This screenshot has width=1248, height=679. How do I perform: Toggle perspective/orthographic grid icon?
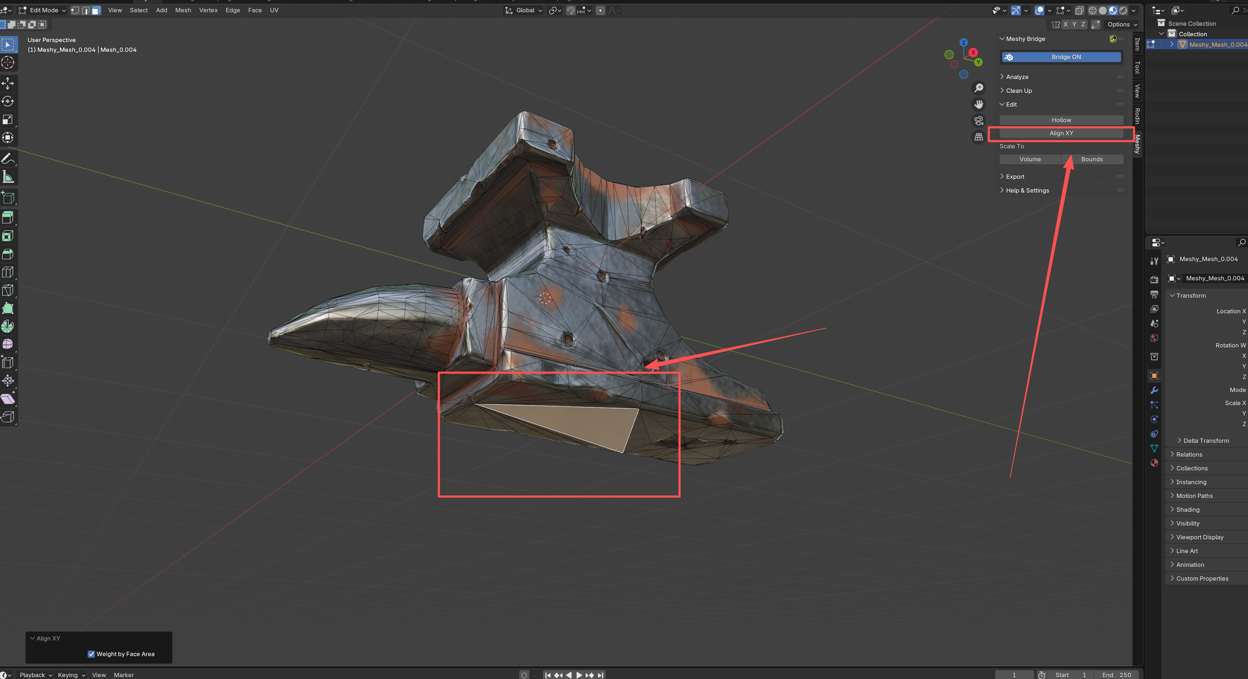tap(979, 137)
